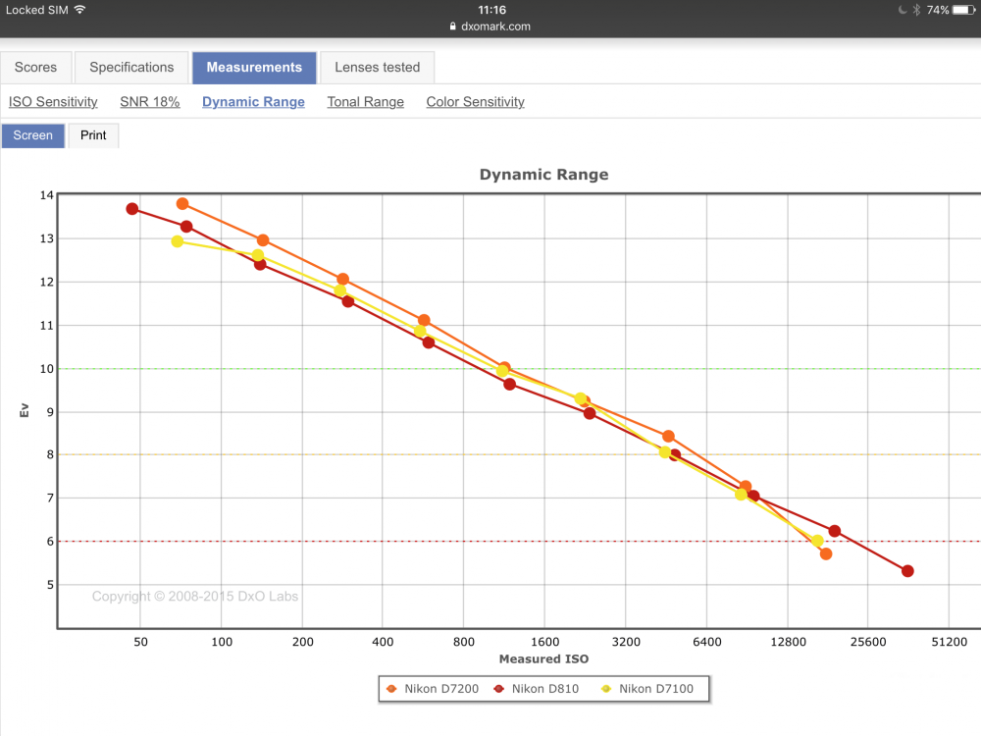Screen dimensions: 981x736
Task: Open the Scores tab
Action: click(x=35, y=67)
